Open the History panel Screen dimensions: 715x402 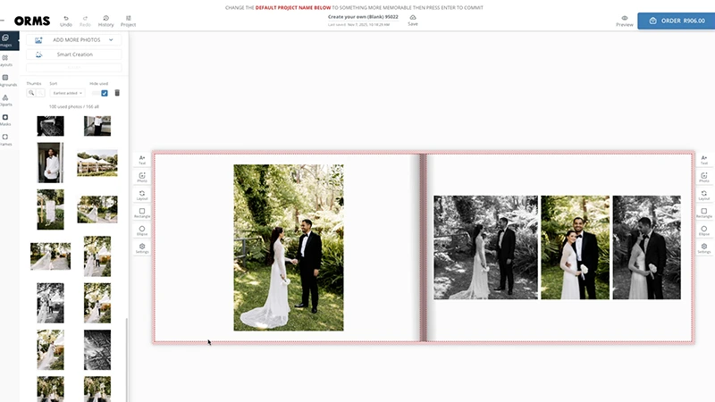pos(105,20)
